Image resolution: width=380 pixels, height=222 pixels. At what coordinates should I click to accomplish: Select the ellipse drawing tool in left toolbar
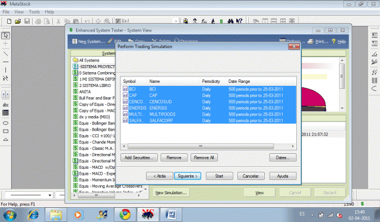click(5, 123)
